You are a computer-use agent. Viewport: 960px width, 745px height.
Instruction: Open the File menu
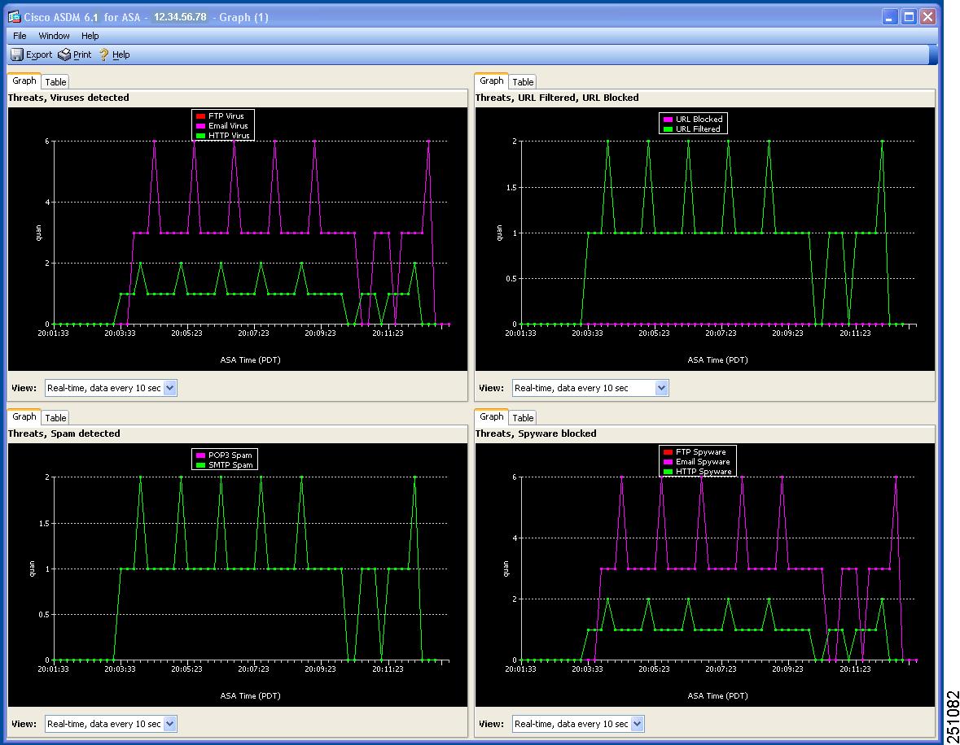pyautogui.click(x=20, y=36)
